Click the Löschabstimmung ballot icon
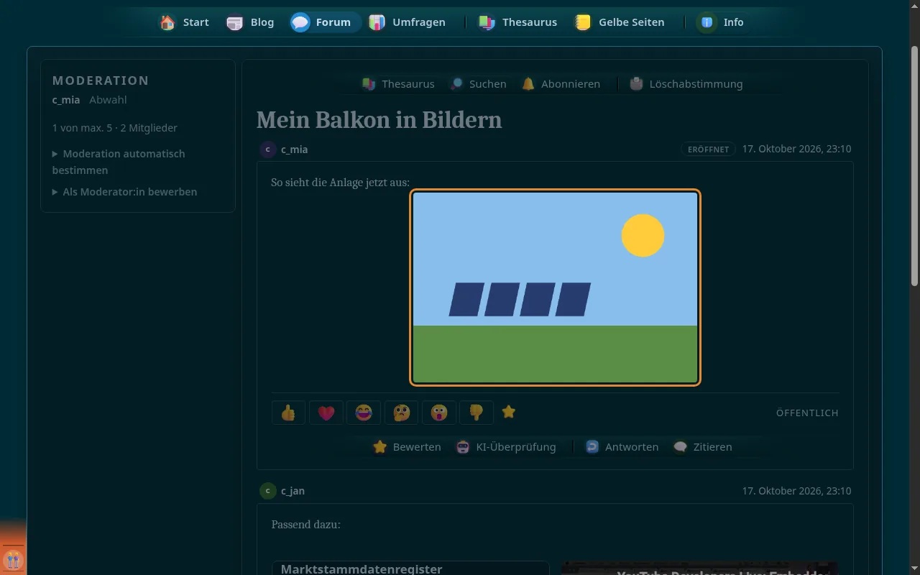920x575 pixels. point(636,84)
